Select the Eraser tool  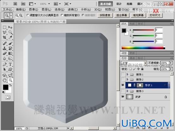(x=4, y=53)
